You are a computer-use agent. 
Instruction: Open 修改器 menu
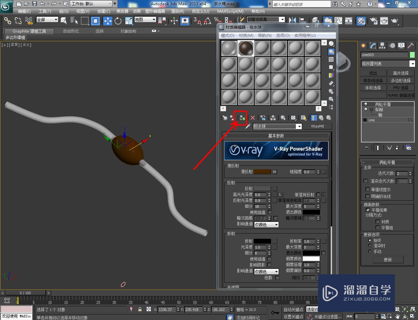122,11
